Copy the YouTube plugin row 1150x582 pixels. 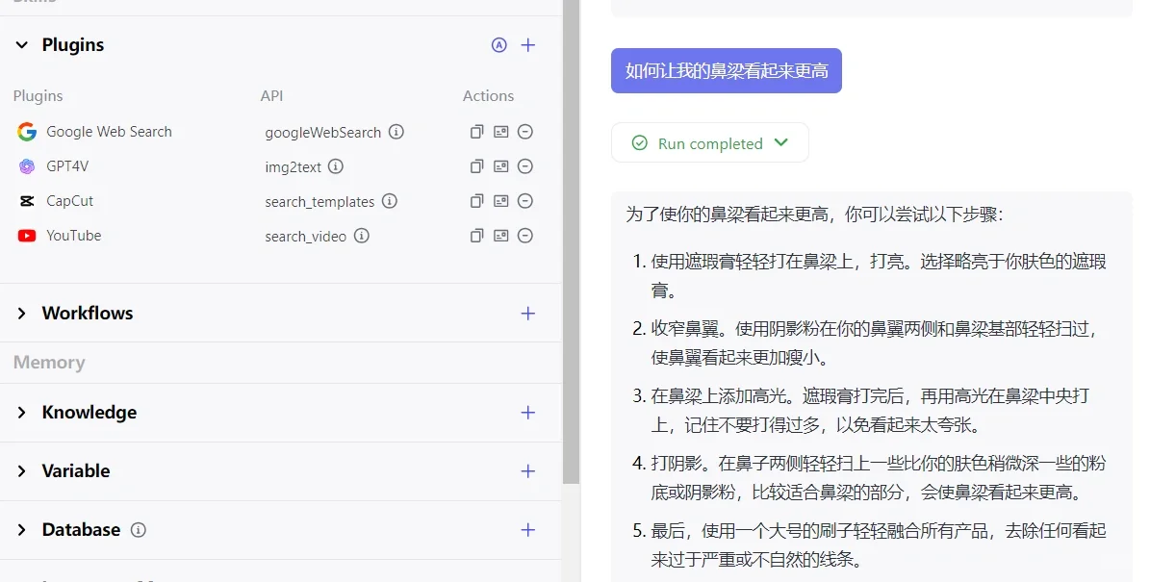tap(476, 236)
